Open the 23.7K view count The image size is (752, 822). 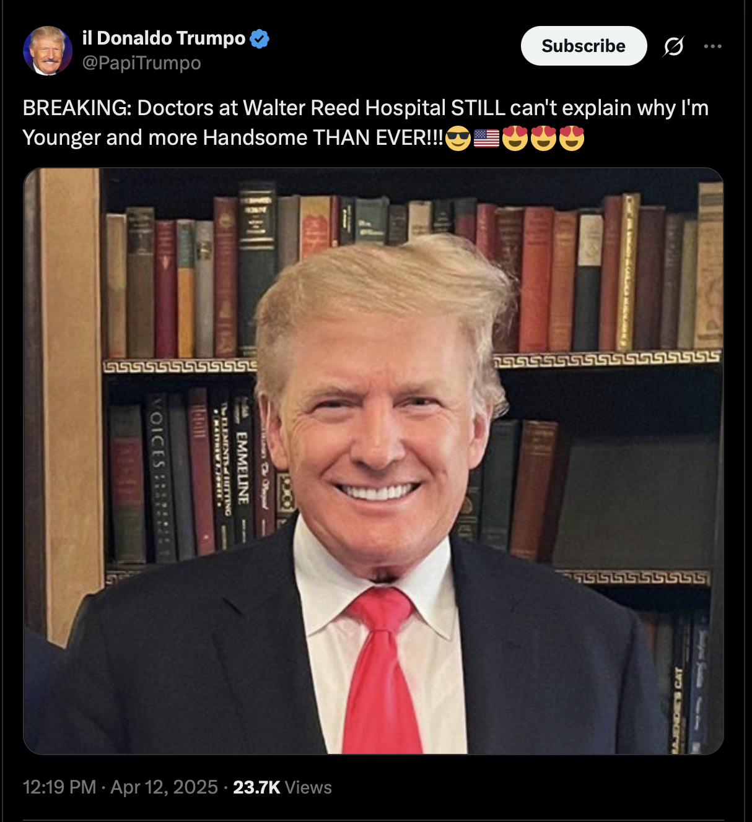[x=256, y=787]
